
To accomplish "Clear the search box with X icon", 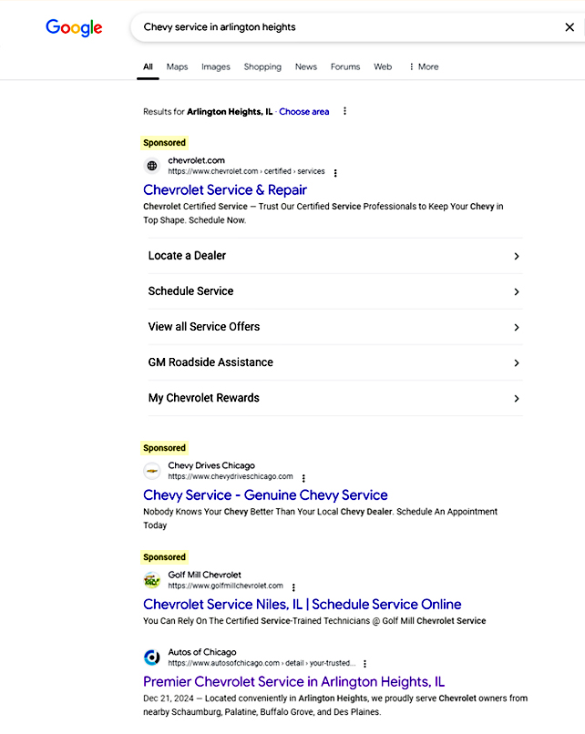I will click(570, 27).
